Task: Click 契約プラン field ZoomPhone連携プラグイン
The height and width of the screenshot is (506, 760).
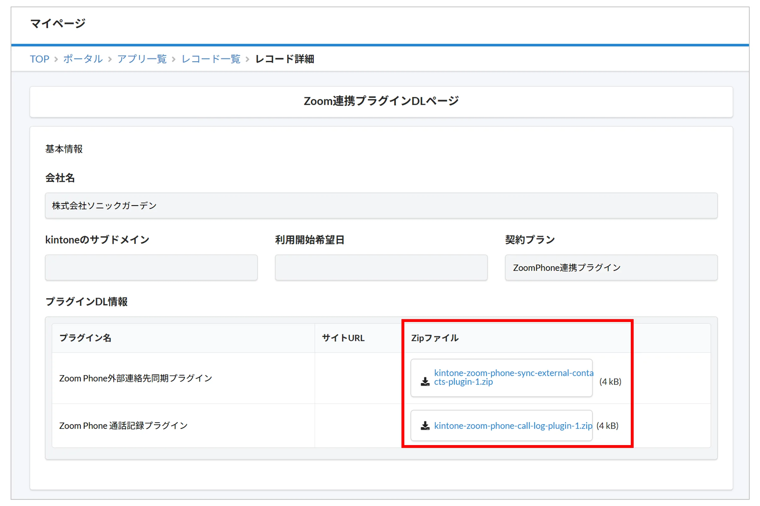Action: click(611, 268)
